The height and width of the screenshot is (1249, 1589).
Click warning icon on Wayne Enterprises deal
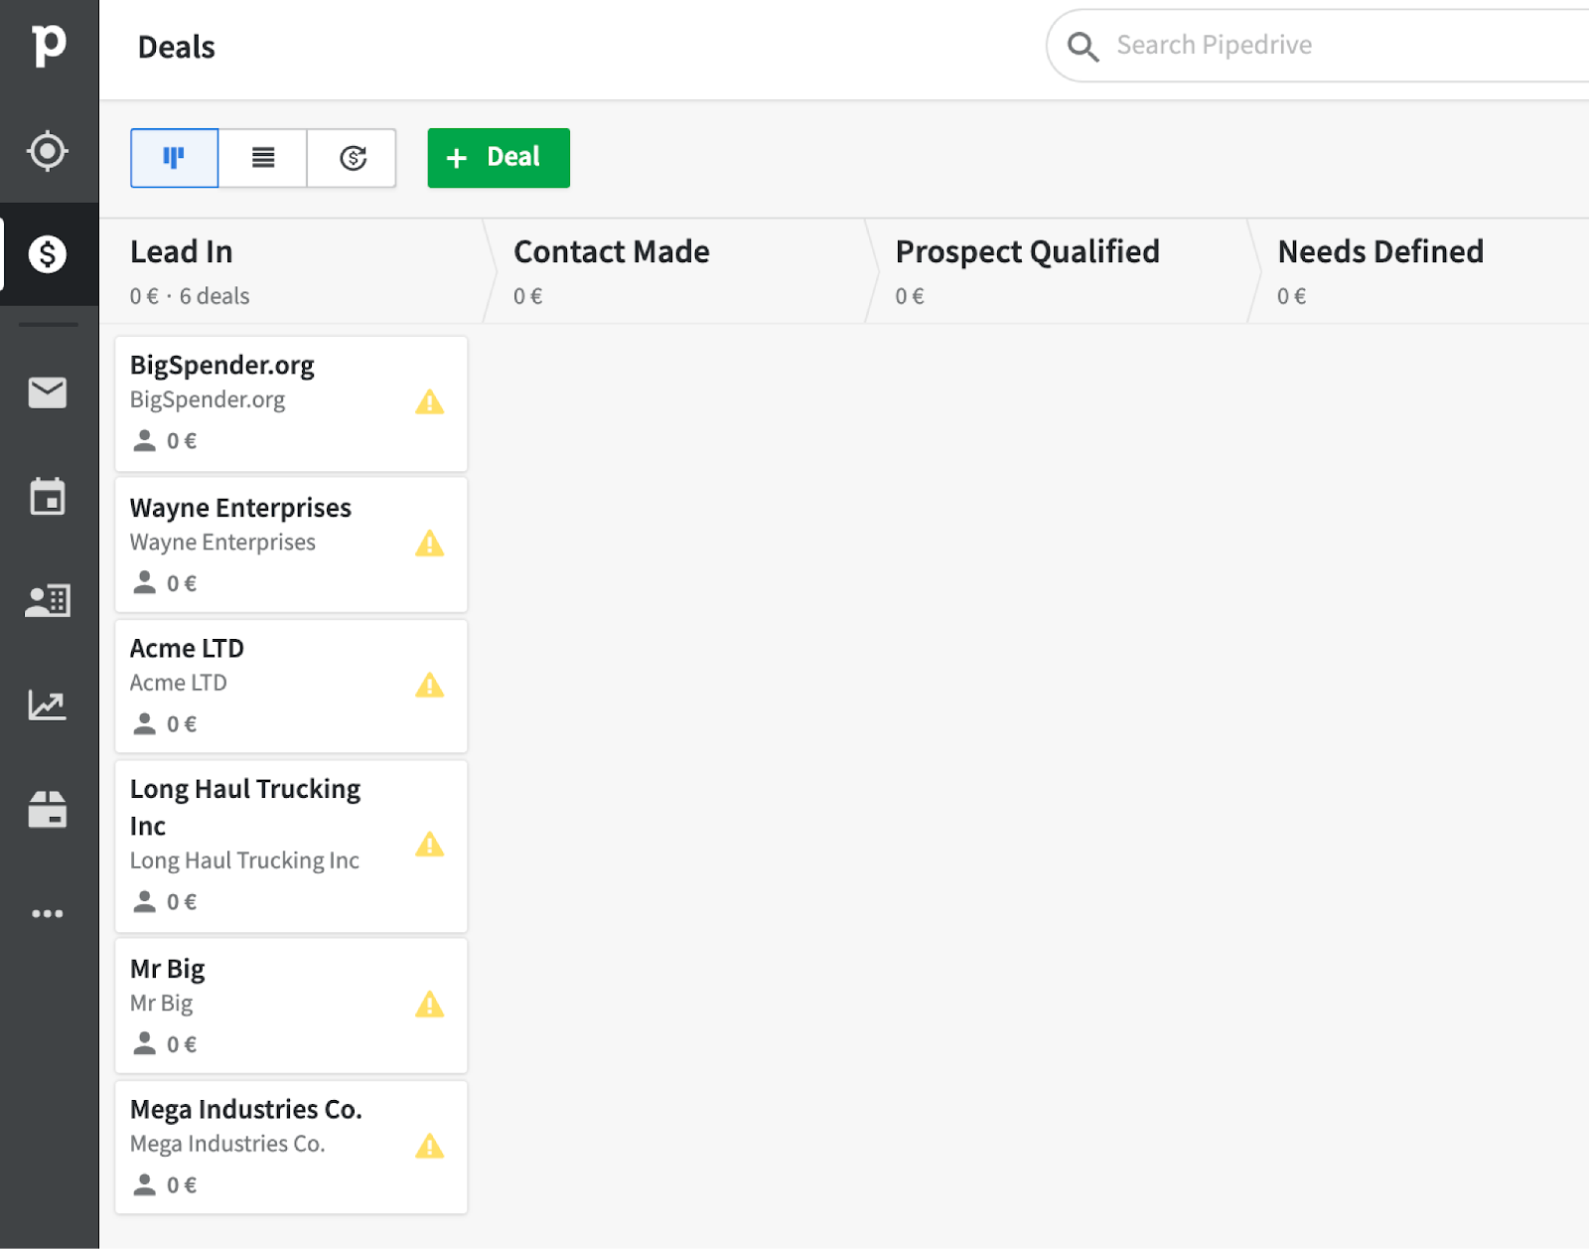pyautogui.click(x=430, y=544)
